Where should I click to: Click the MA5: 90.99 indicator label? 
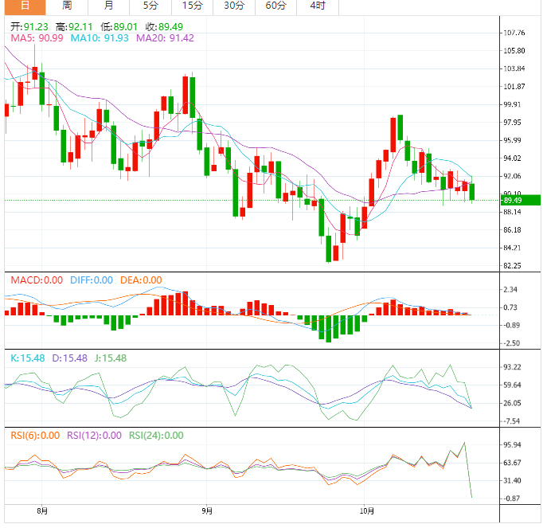point(37,37)
